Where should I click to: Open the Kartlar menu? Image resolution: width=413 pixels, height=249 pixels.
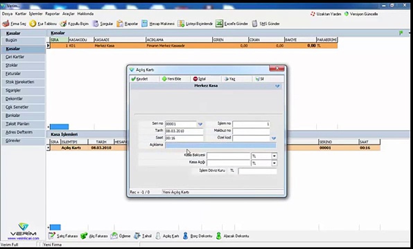point(21,14)
